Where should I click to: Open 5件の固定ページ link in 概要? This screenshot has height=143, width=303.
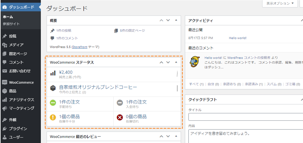point(132,31)
